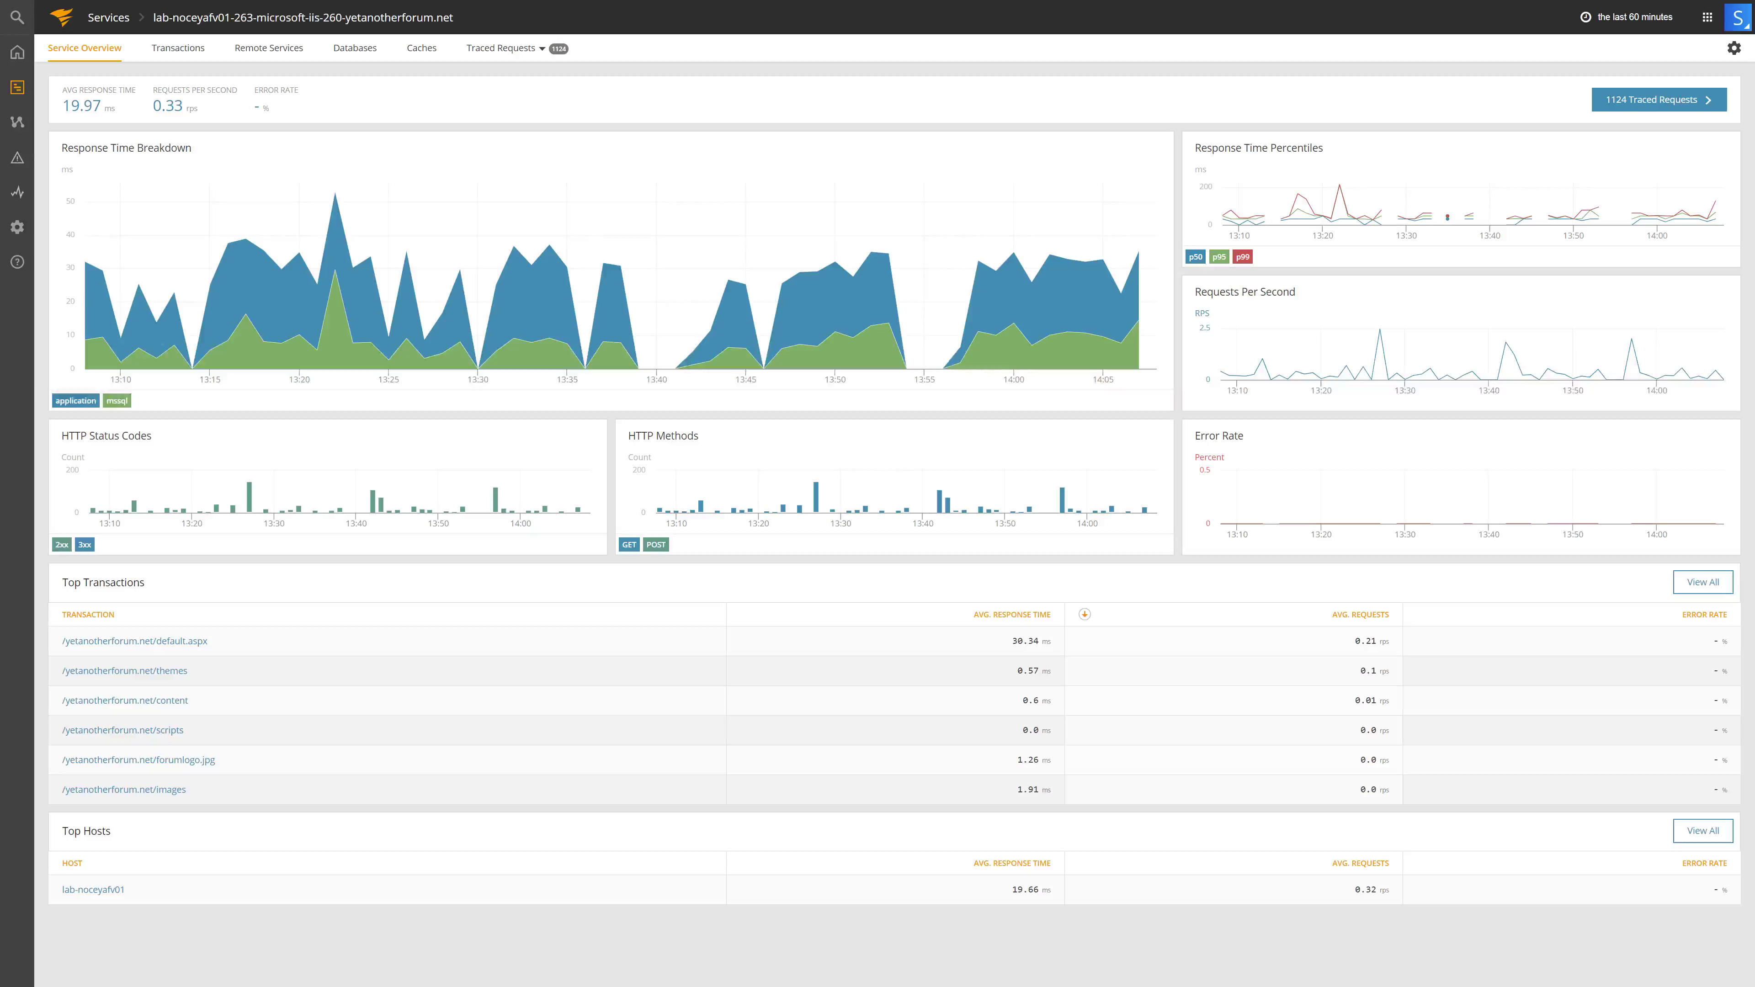Click the 19.97 ms average response value
Image resolution: width=1755 pixels, height=987 pixels.
point(89,106)
